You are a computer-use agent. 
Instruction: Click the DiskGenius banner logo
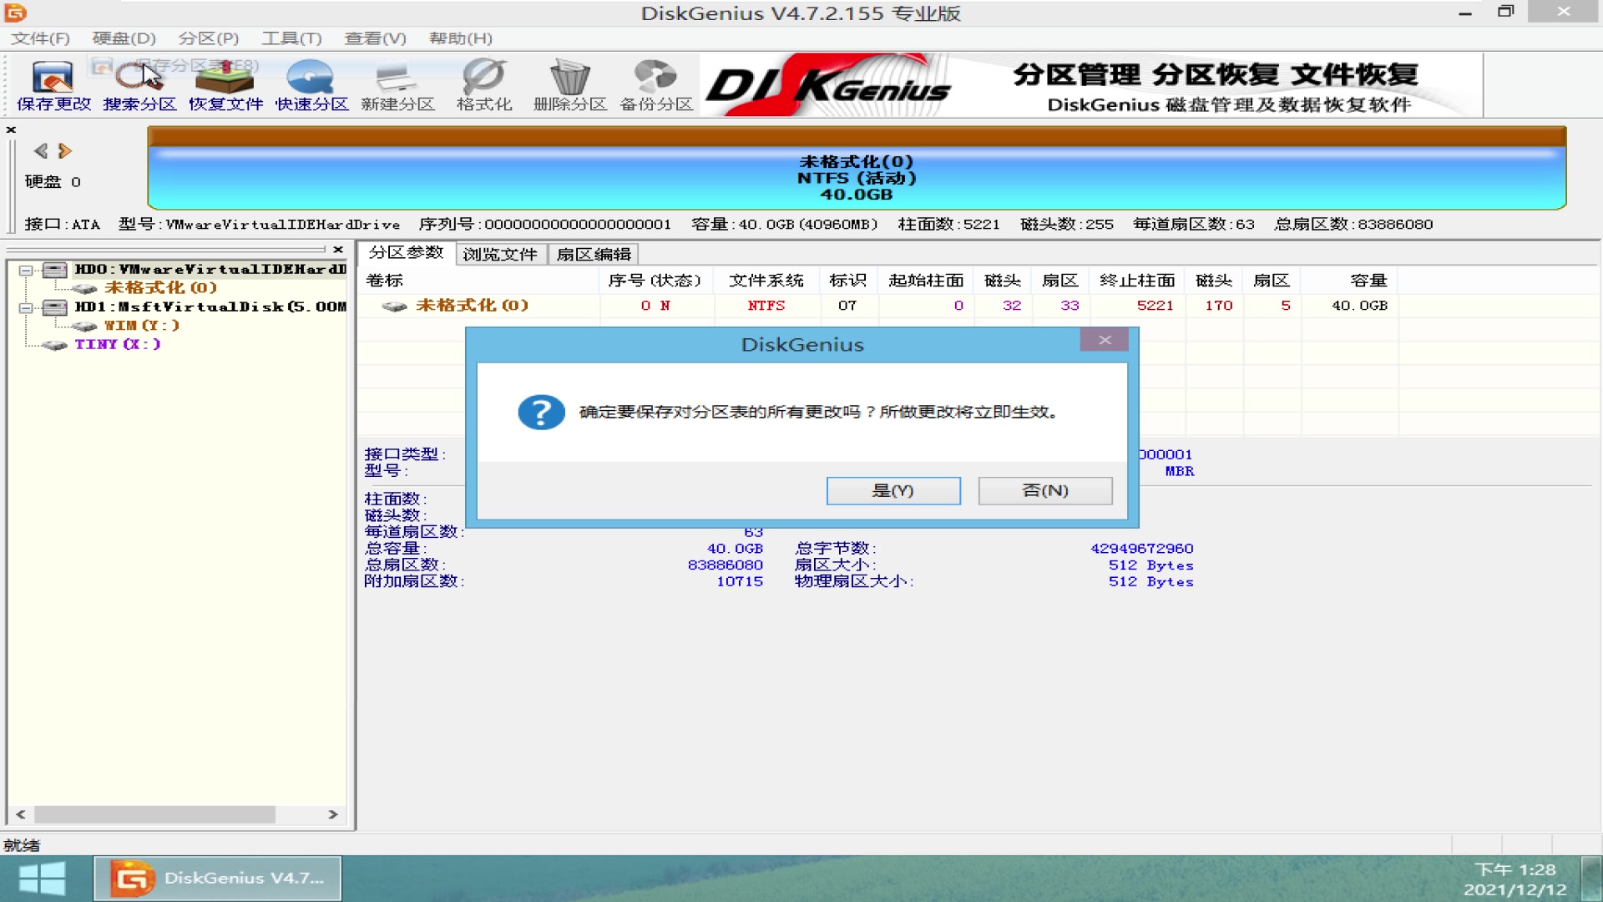828,85
